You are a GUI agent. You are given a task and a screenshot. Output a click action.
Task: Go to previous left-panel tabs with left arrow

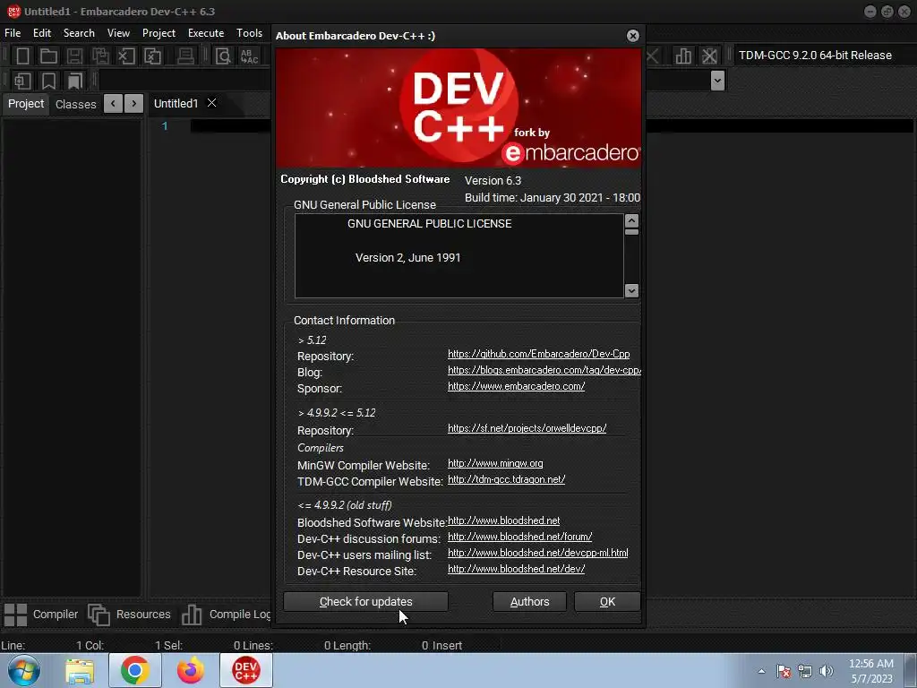point(113,104)
